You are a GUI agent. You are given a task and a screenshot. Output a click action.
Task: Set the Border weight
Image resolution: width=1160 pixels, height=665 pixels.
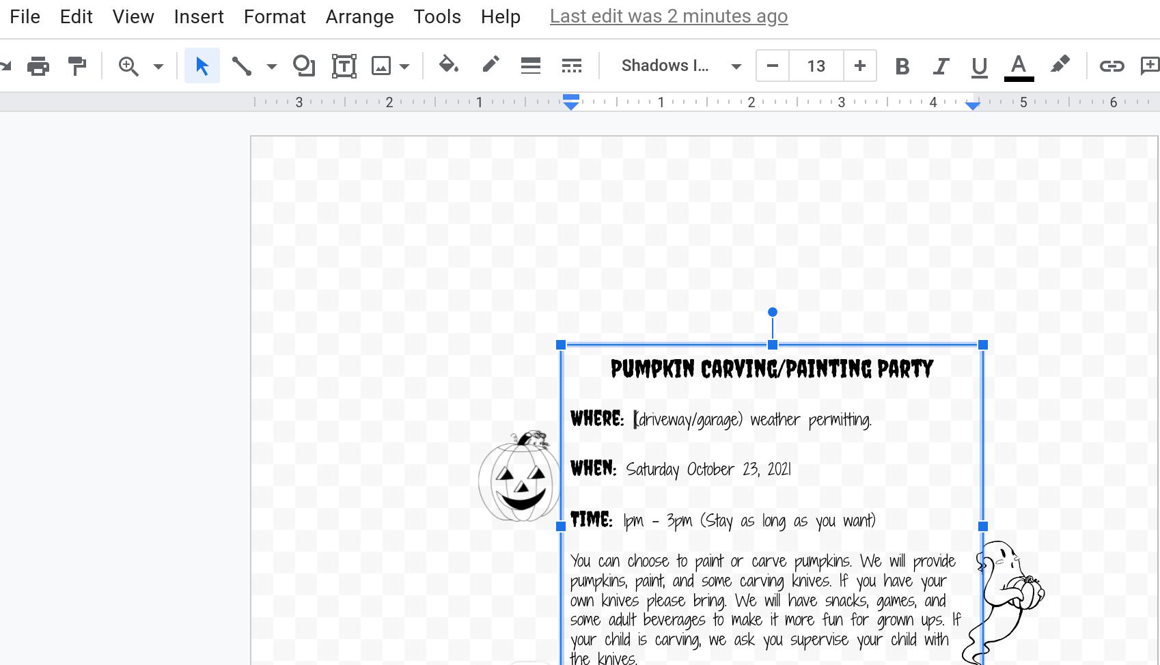pos(531,66)
